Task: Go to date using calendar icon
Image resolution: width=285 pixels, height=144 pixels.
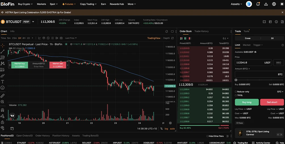Action: pyautogui.click(x=12, y=129)
